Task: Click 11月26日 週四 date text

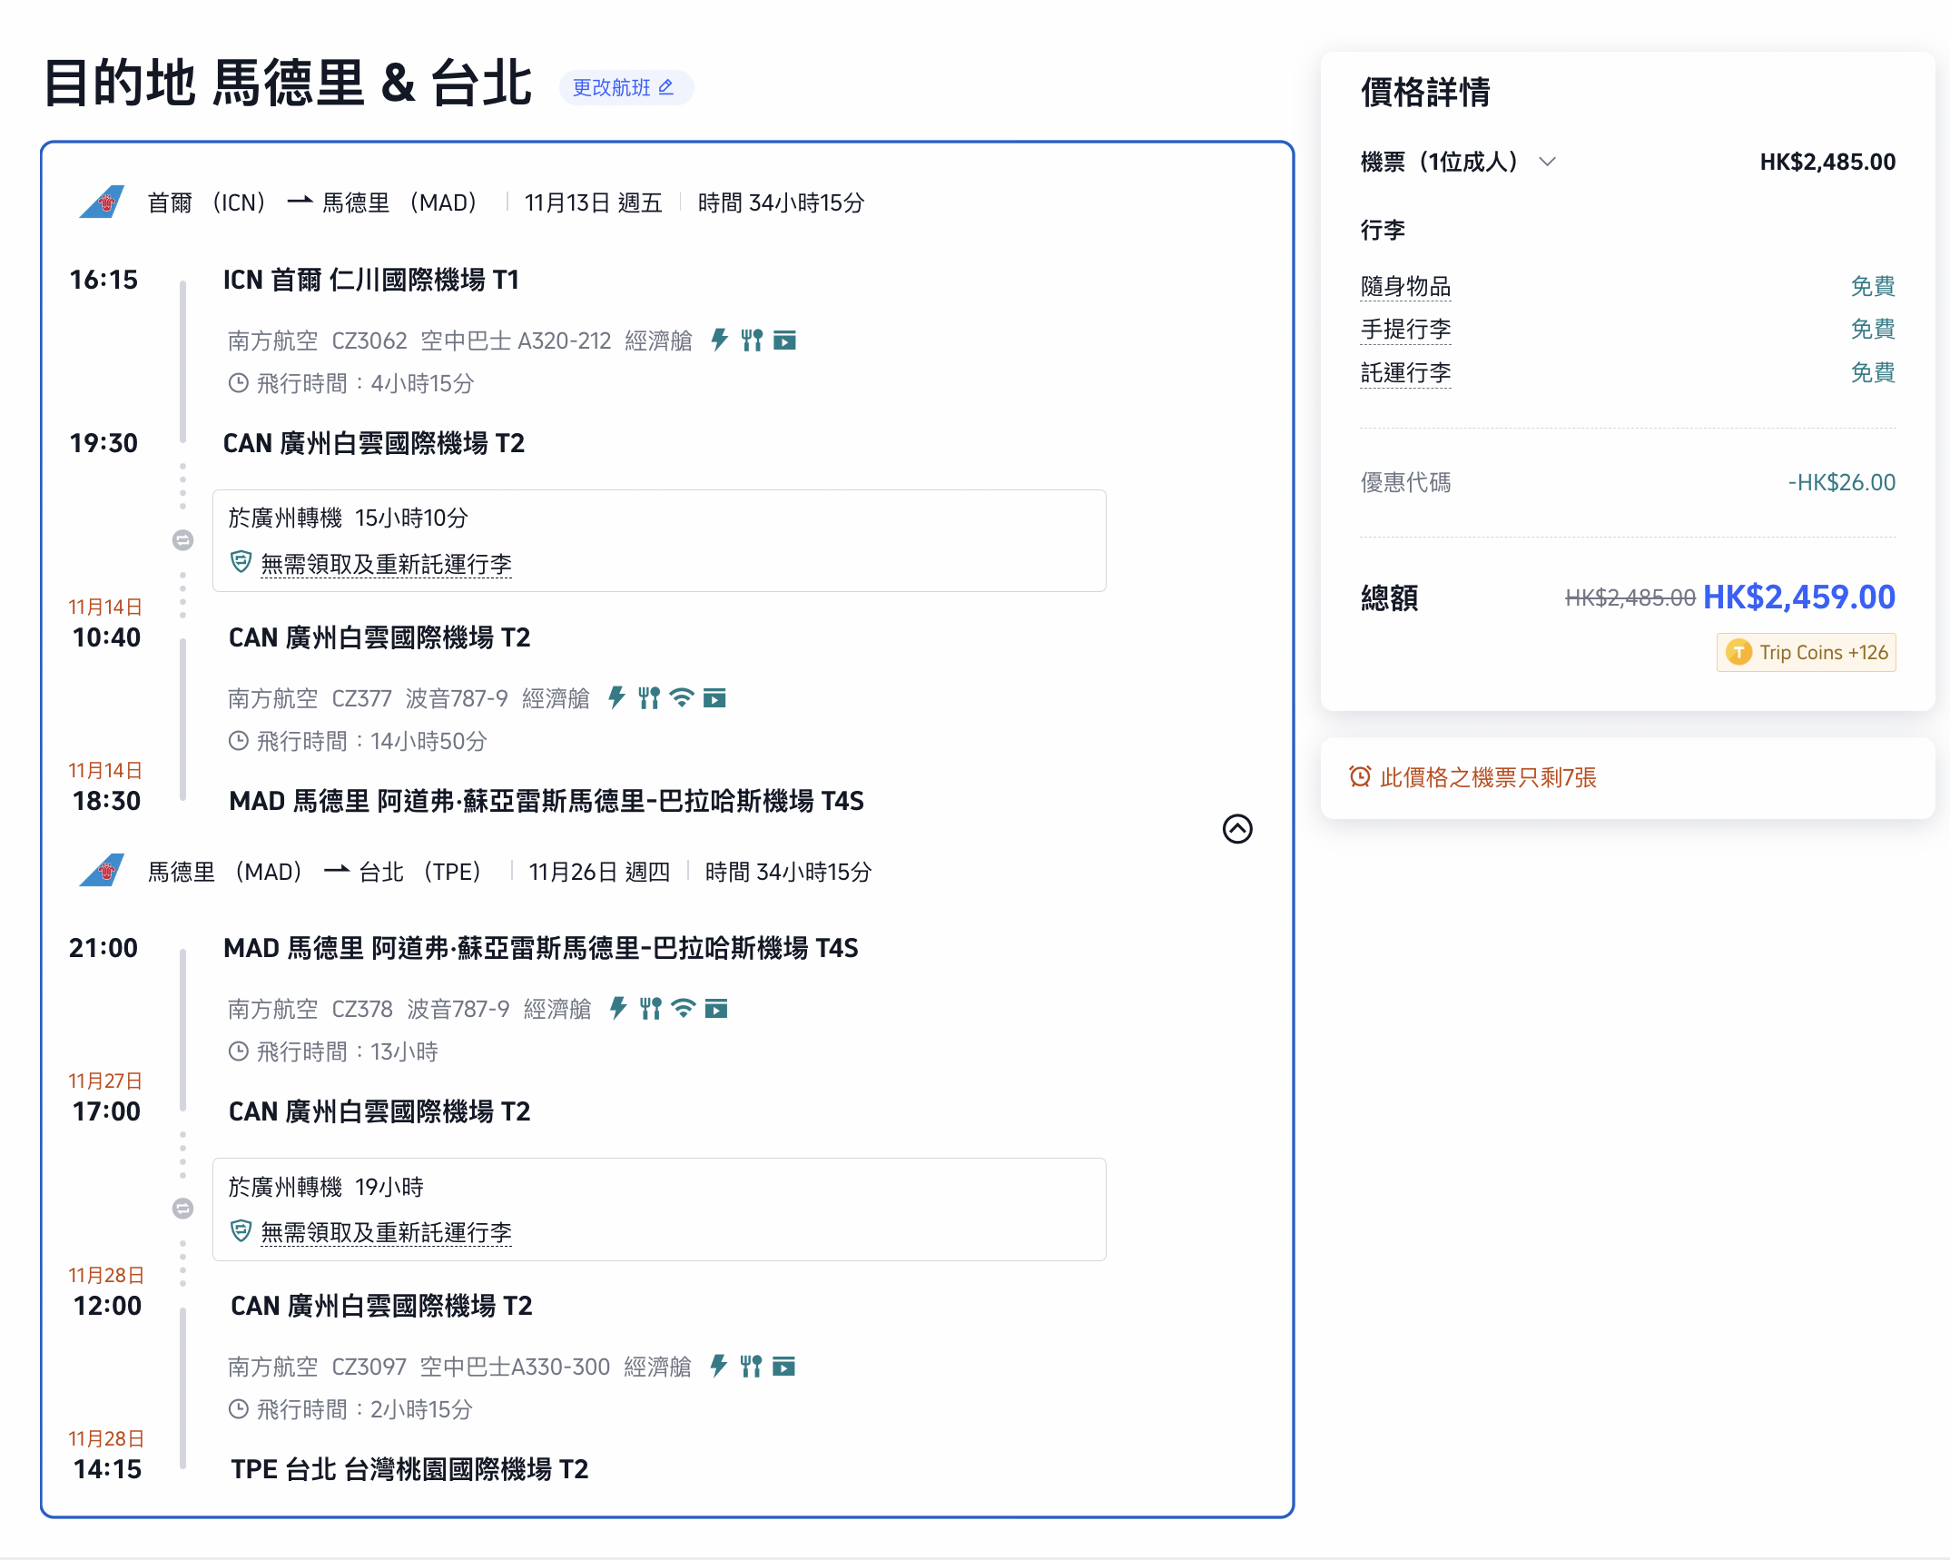Action: tap(599, 872)
